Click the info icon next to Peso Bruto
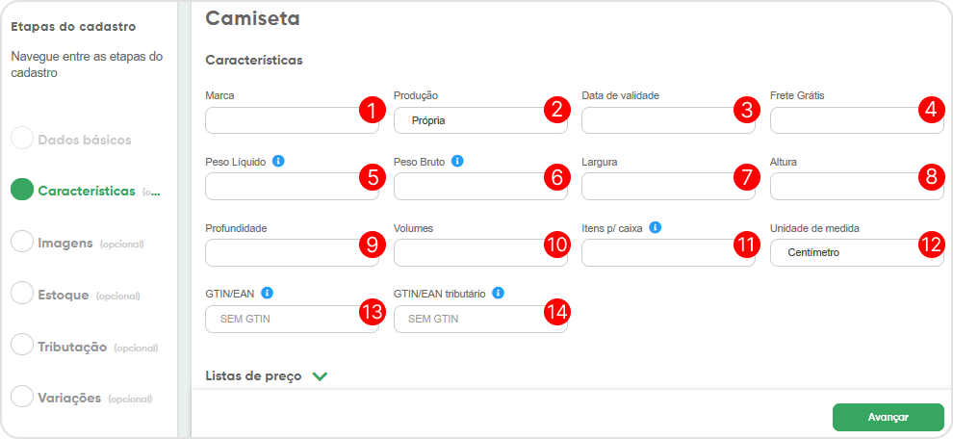 tap(457, 161)
